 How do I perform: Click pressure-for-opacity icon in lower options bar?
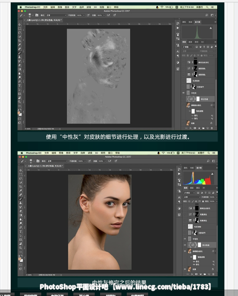(89, 161)
